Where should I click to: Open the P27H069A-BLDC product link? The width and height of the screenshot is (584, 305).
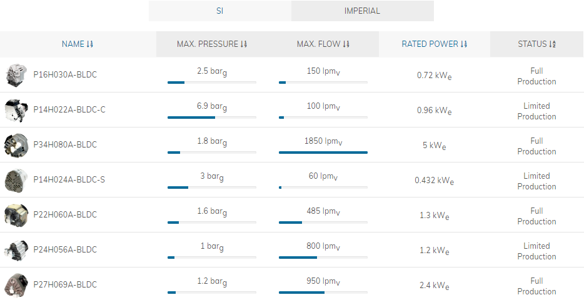65,284
